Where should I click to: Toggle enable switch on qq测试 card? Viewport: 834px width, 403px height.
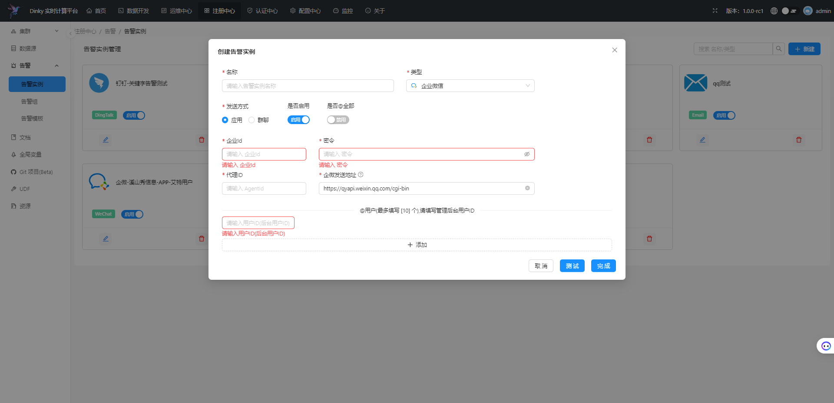[724, 115]
